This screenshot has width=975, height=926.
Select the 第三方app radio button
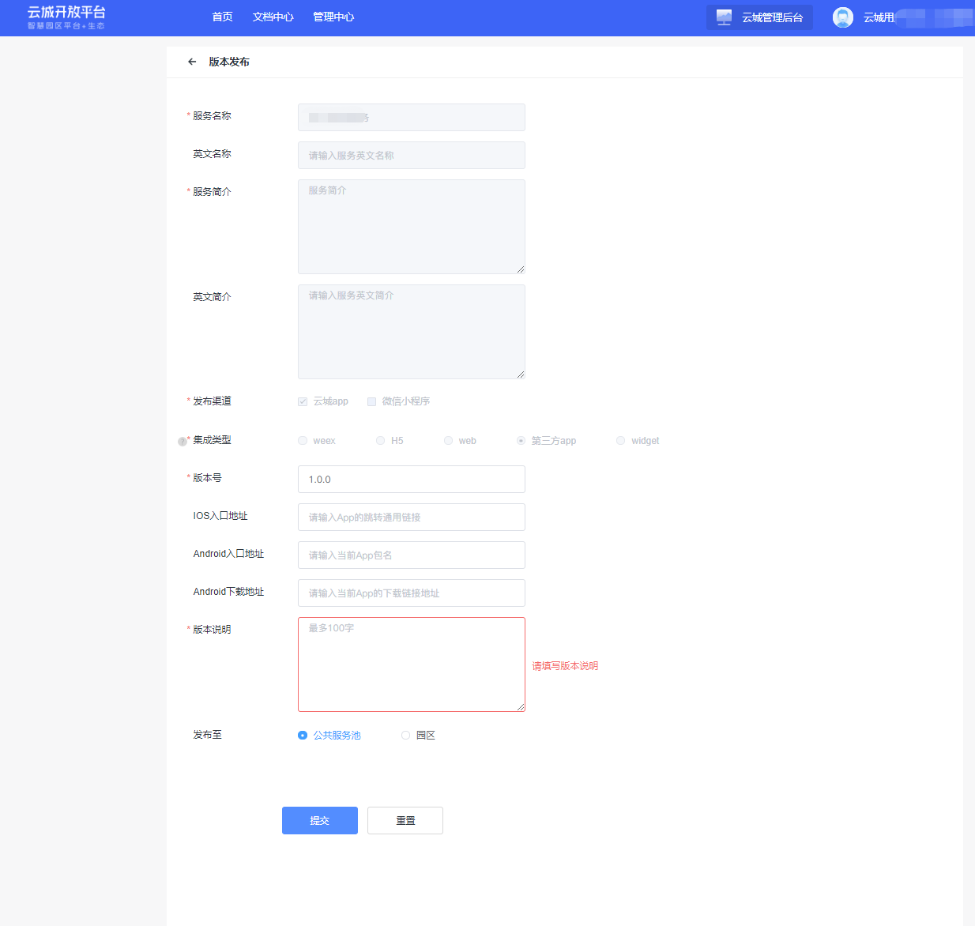pyautogui.click(x=521, y=441)
